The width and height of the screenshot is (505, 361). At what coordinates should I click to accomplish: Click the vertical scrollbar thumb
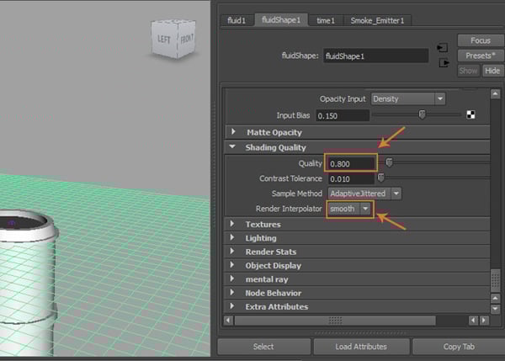[x=495, y=280]
